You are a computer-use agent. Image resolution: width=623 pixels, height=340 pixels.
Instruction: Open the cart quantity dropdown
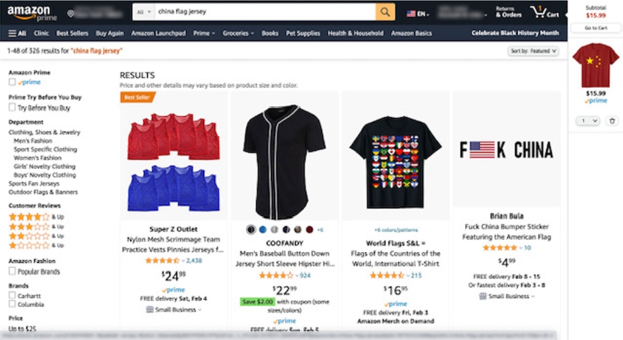[x=588, y=121]
